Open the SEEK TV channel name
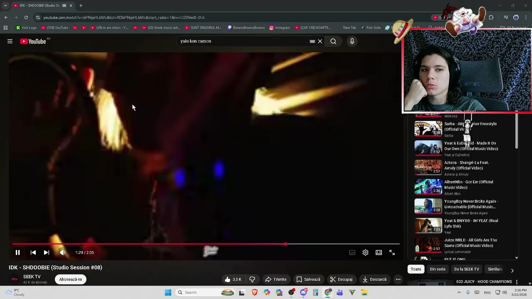The height and width of the screenshot is (299, 532). coord(32,277)
